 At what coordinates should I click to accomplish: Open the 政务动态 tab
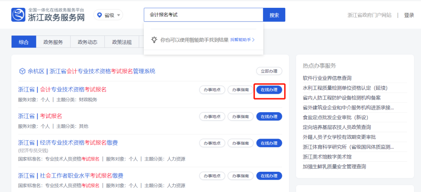[87, 42]
